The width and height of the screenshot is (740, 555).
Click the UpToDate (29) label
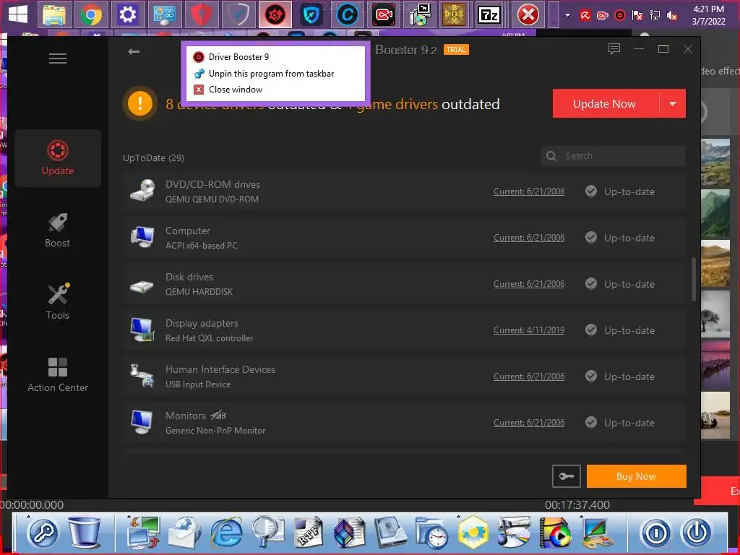coord(153,158)
